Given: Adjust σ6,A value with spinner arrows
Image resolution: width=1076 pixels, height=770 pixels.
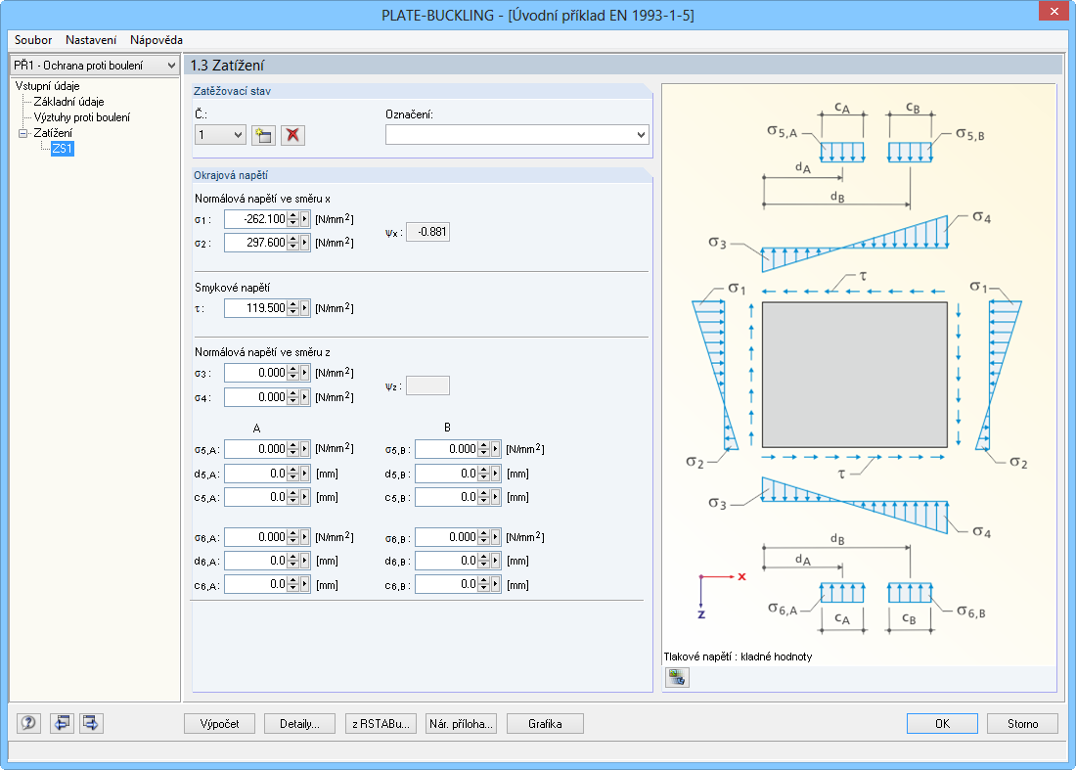Looking at the screenshot, I should coord(293,537).
